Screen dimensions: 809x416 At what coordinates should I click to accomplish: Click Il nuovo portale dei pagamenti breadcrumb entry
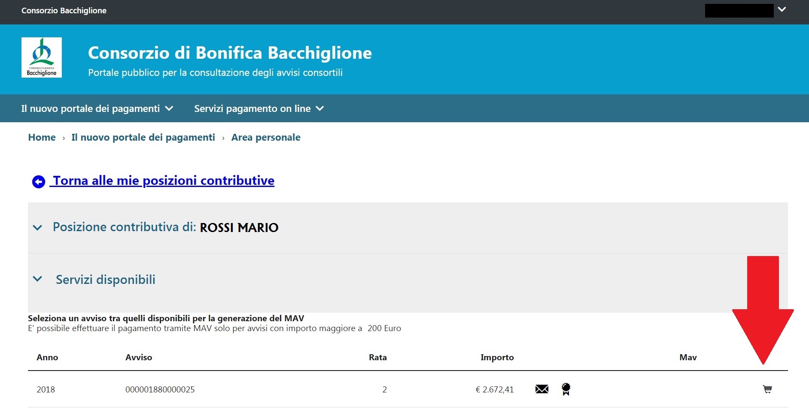point(143,137)
